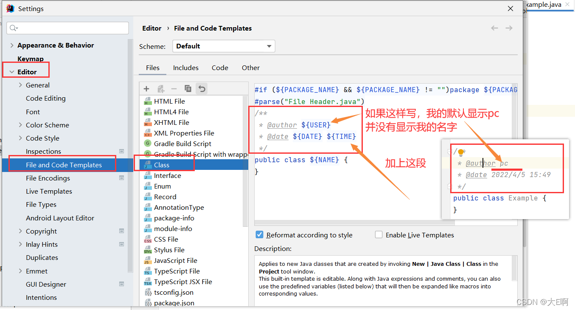Switch to the Other tab

click(x=251, y=68)
